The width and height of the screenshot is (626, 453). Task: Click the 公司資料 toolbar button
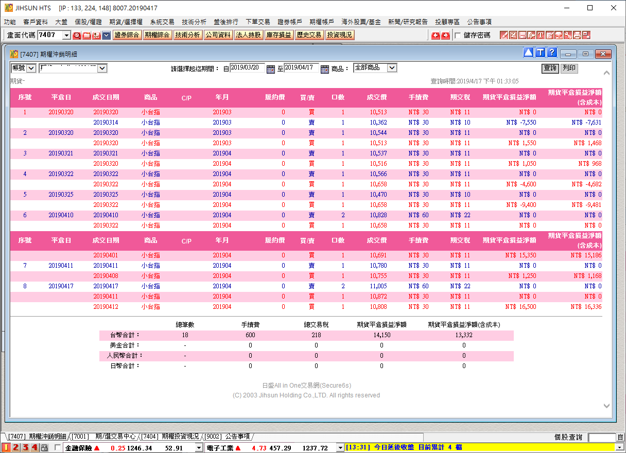(x=218, y=35)
